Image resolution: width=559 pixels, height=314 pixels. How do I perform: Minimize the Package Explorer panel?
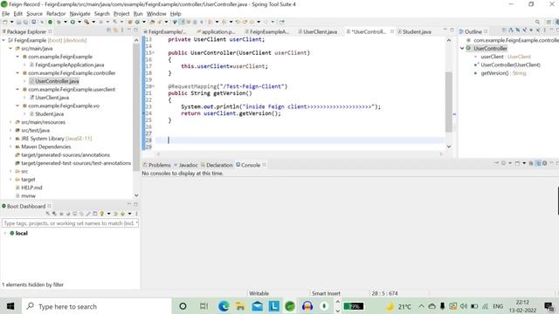coord(128,31)
